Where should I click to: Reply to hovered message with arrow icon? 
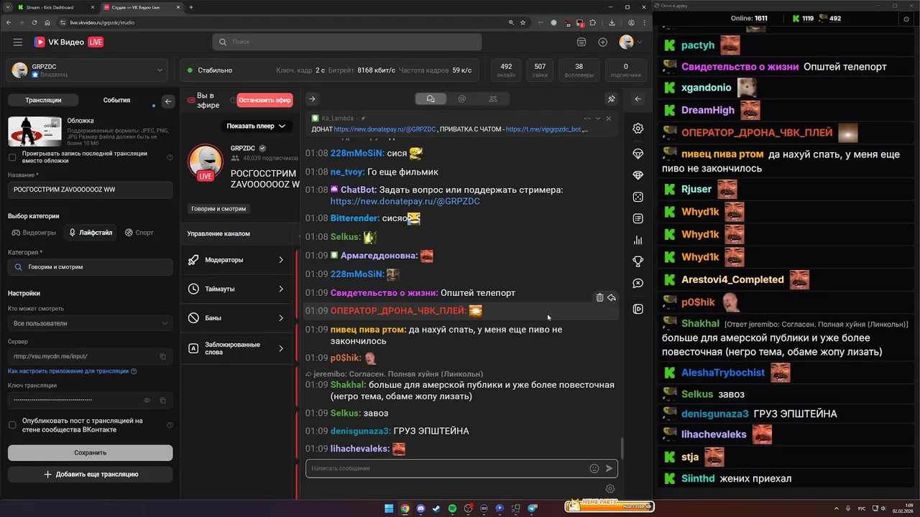click(x=612, y=297)
